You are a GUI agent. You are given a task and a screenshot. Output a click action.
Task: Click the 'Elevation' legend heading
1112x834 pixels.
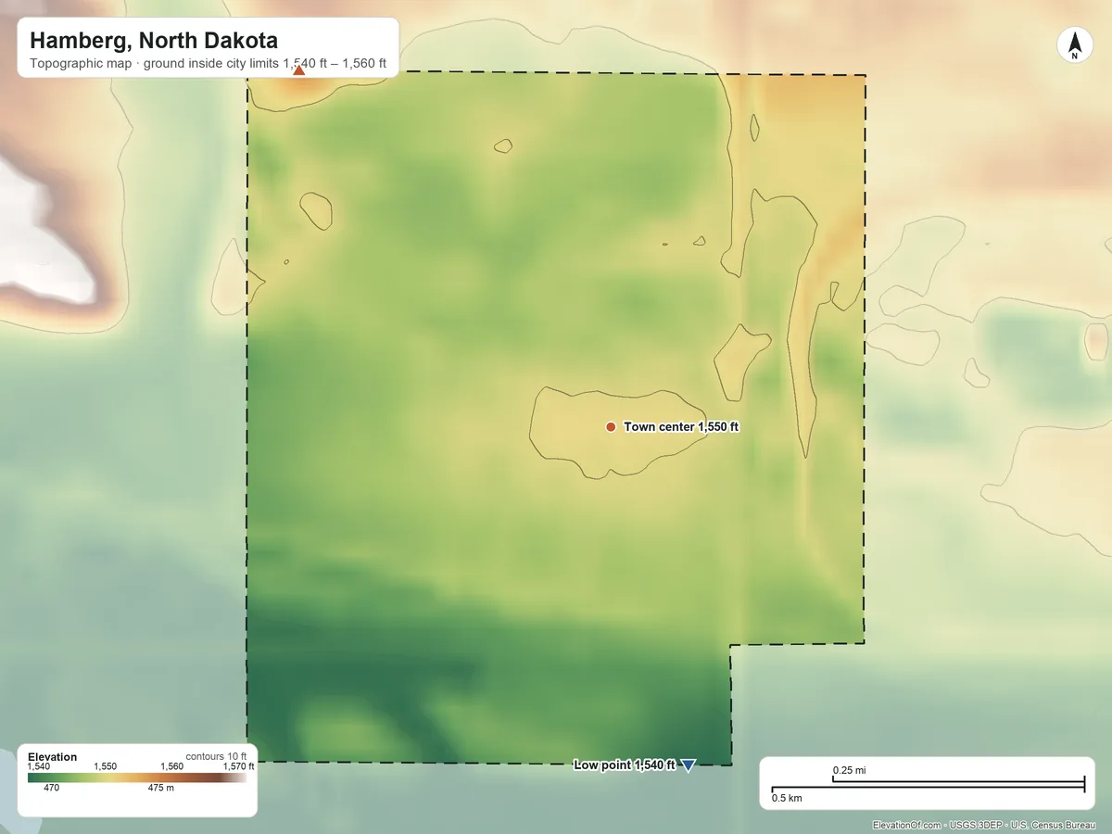click(53, 757)
